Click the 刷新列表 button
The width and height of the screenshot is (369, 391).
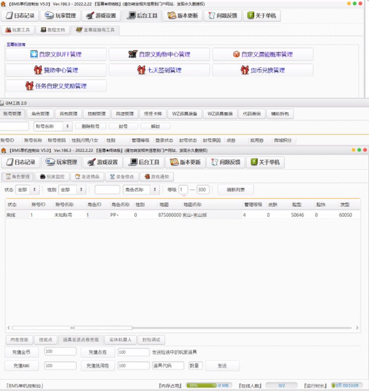[235, 190]
